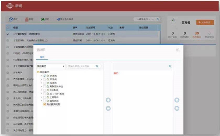Viewport: 220px width, 136px height.
Task: Check the 国控测试 checkbox
Action: pos(44,101)
